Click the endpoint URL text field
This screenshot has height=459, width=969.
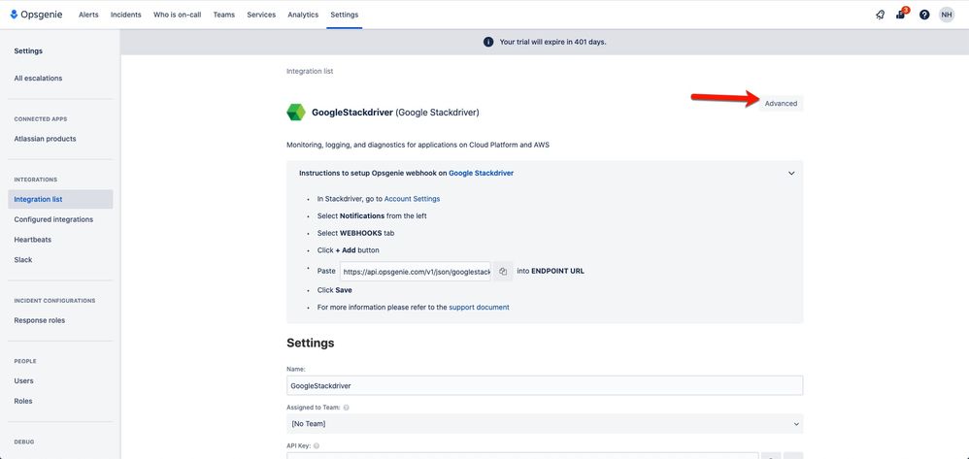tap(416, 271)
